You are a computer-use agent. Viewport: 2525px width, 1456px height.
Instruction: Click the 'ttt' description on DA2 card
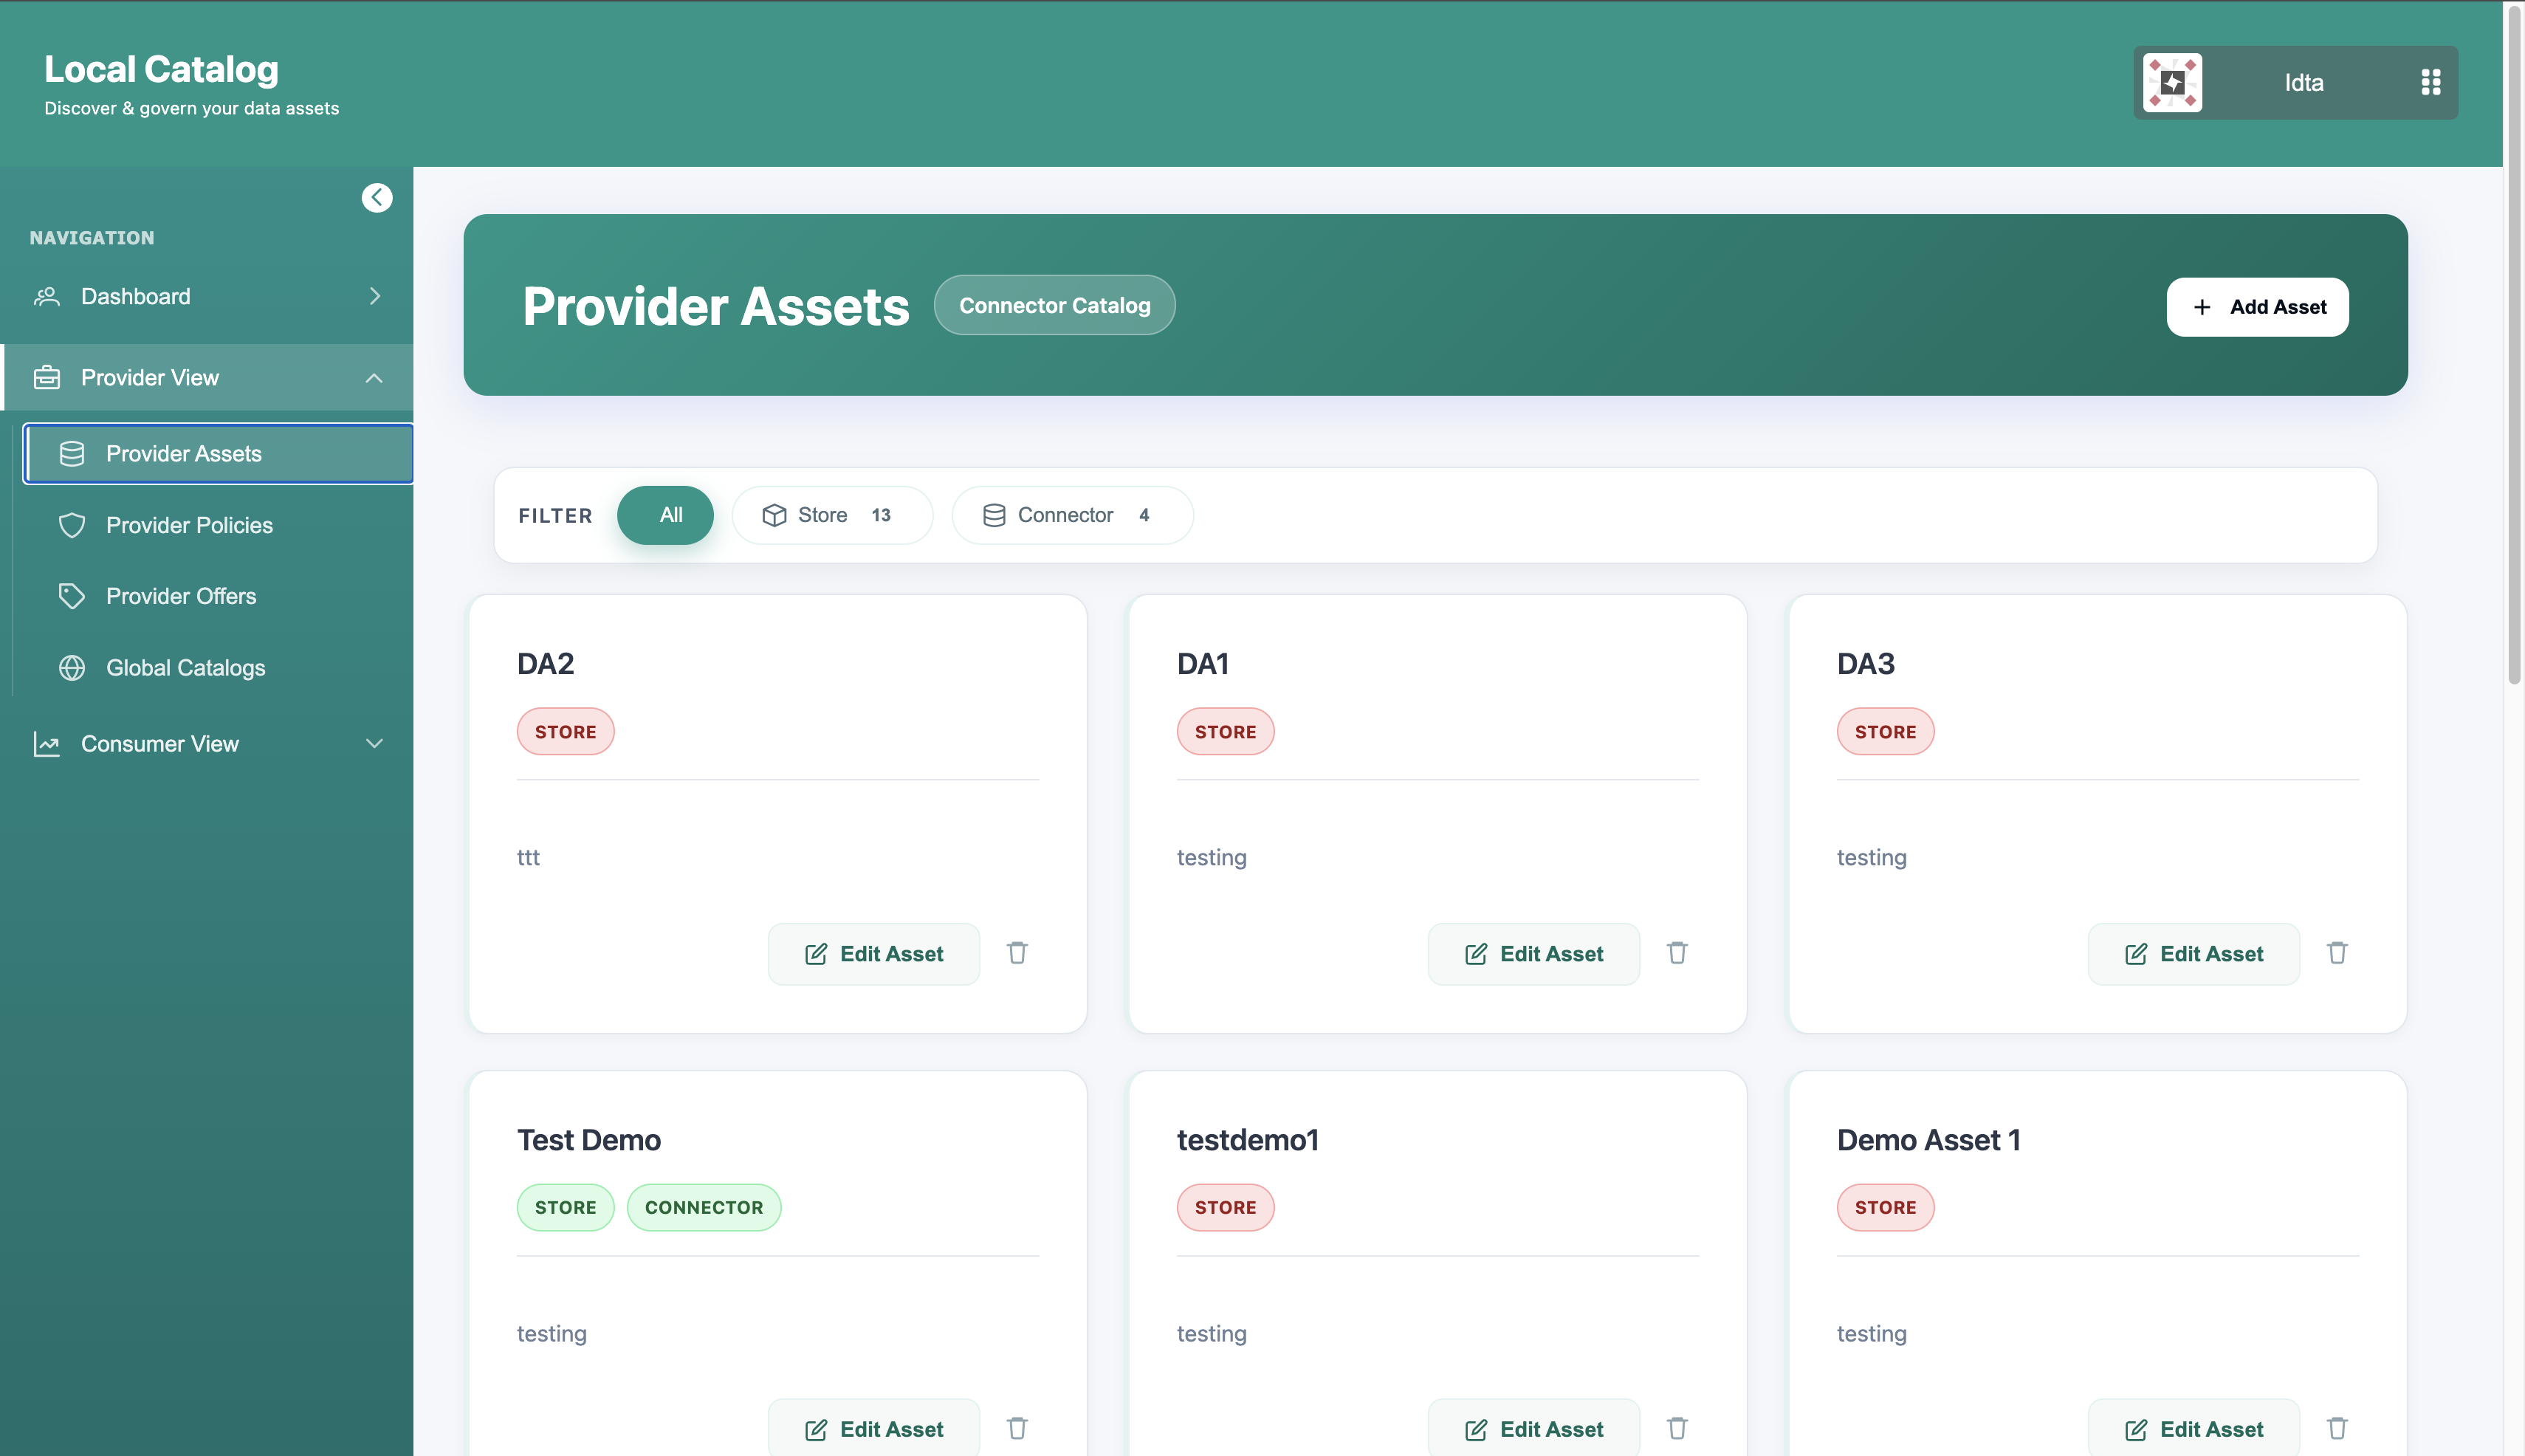pyautogui.click(x=528, y=857)
